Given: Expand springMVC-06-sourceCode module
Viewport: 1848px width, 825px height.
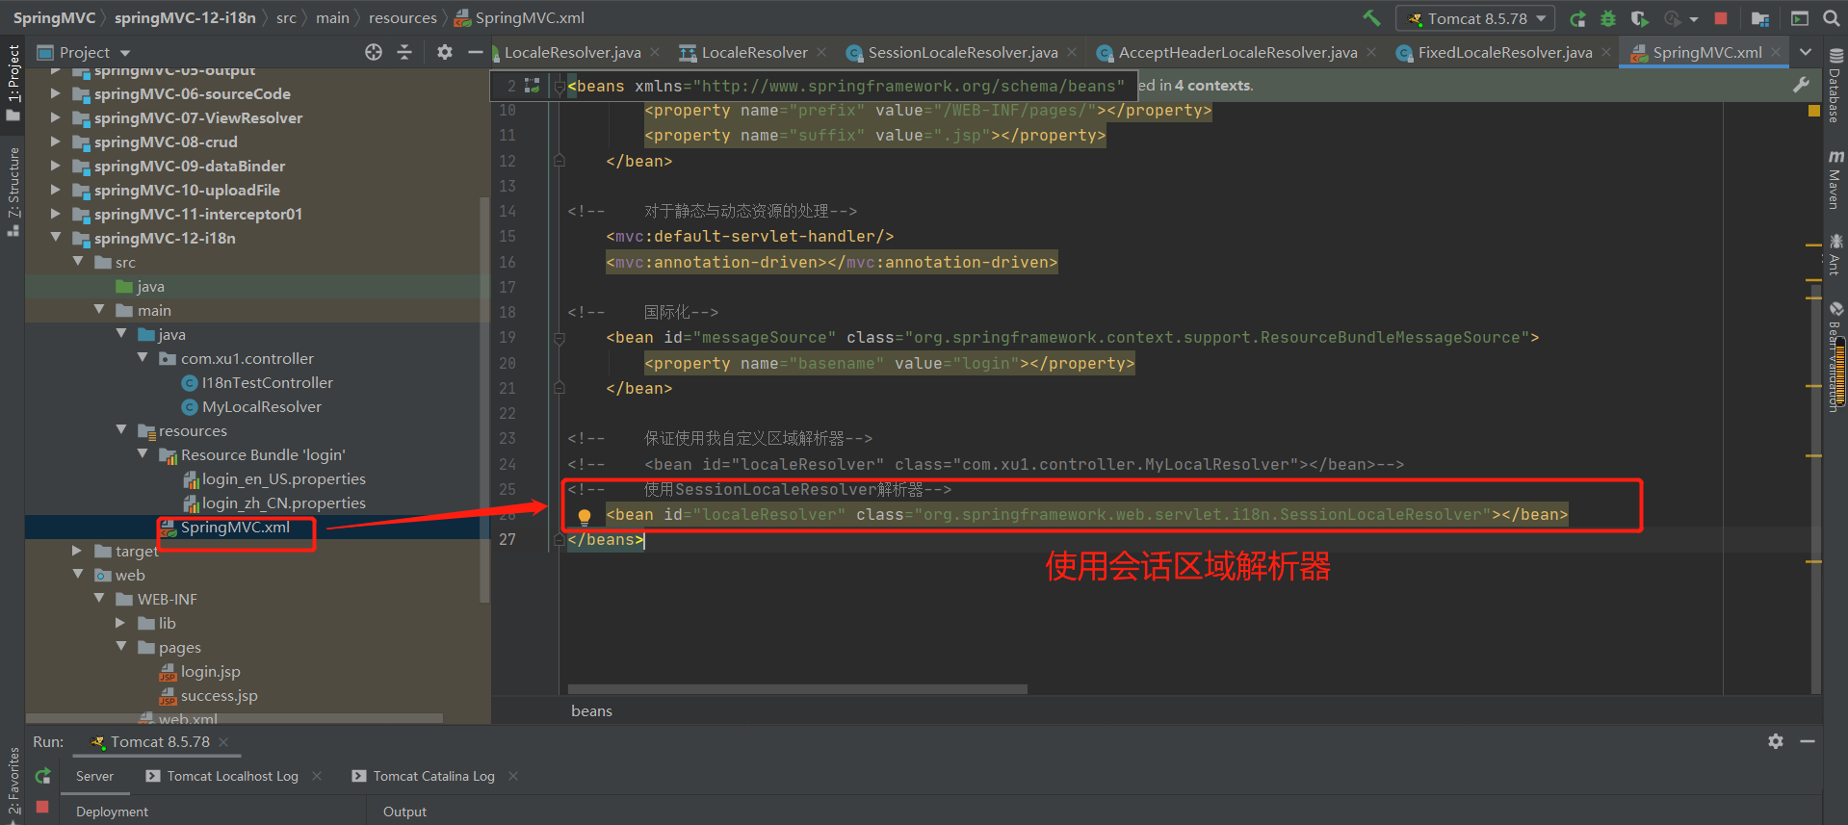Looking at the screenshot, I should [55, 93].
